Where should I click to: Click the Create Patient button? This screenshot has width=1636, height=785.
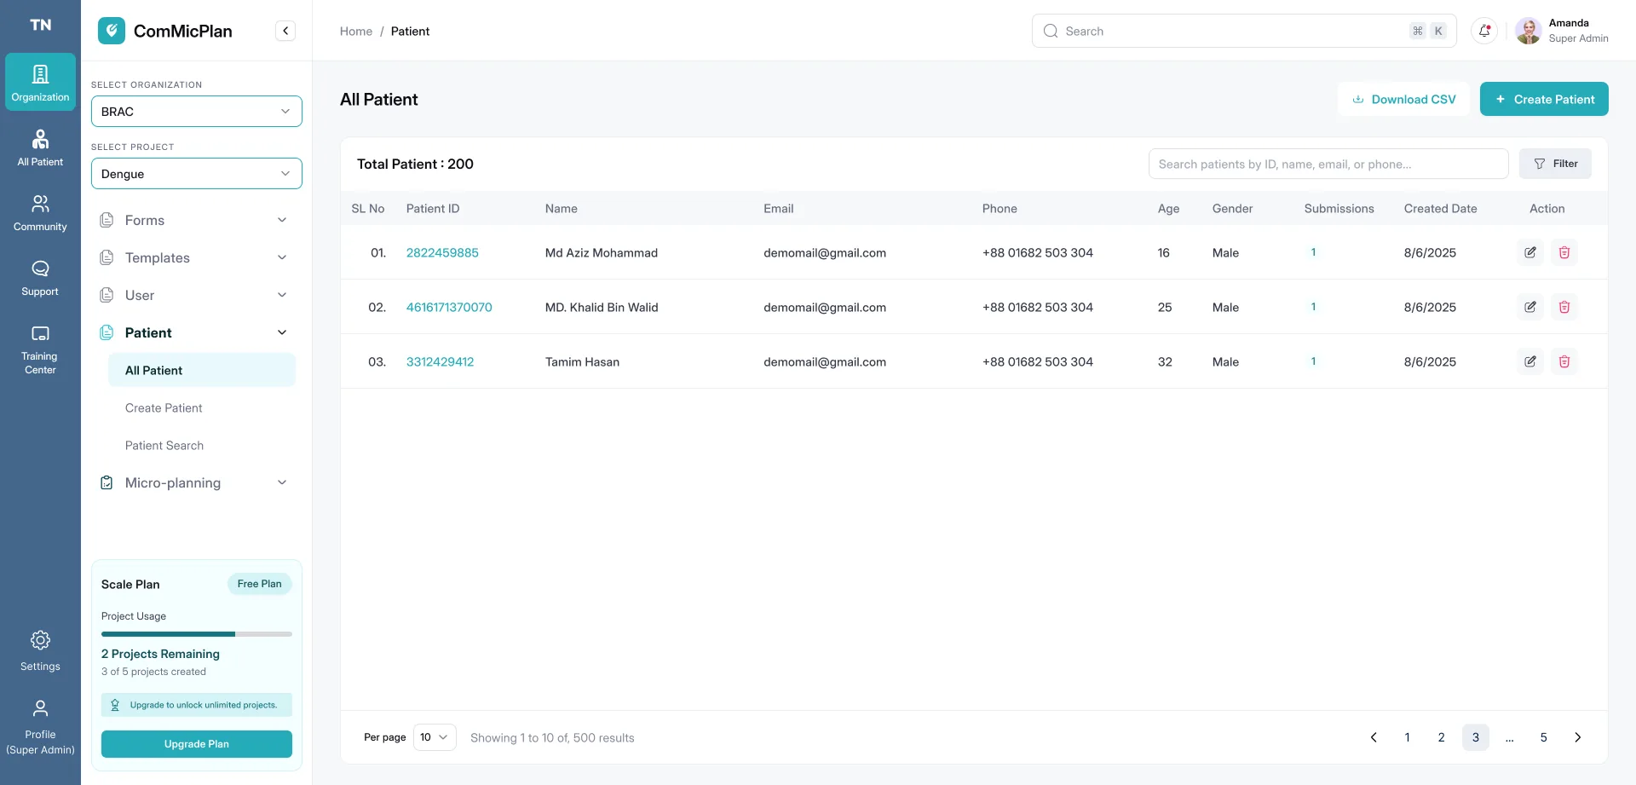tap(1544, 99)
